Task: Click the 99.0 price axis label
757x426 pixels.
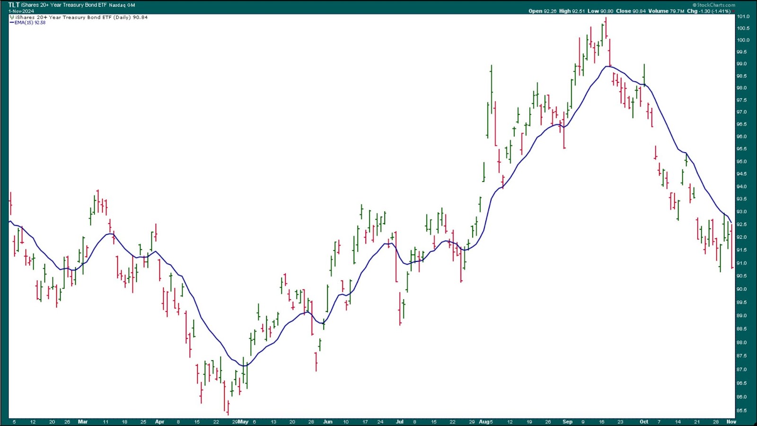Action: (741, 64)
